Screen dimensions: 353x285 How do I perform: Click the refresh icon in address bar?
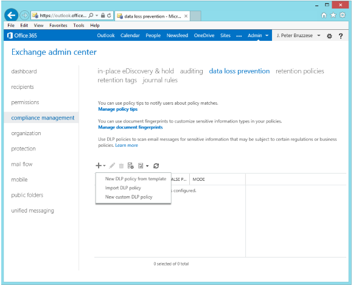[x=109, y=15]
